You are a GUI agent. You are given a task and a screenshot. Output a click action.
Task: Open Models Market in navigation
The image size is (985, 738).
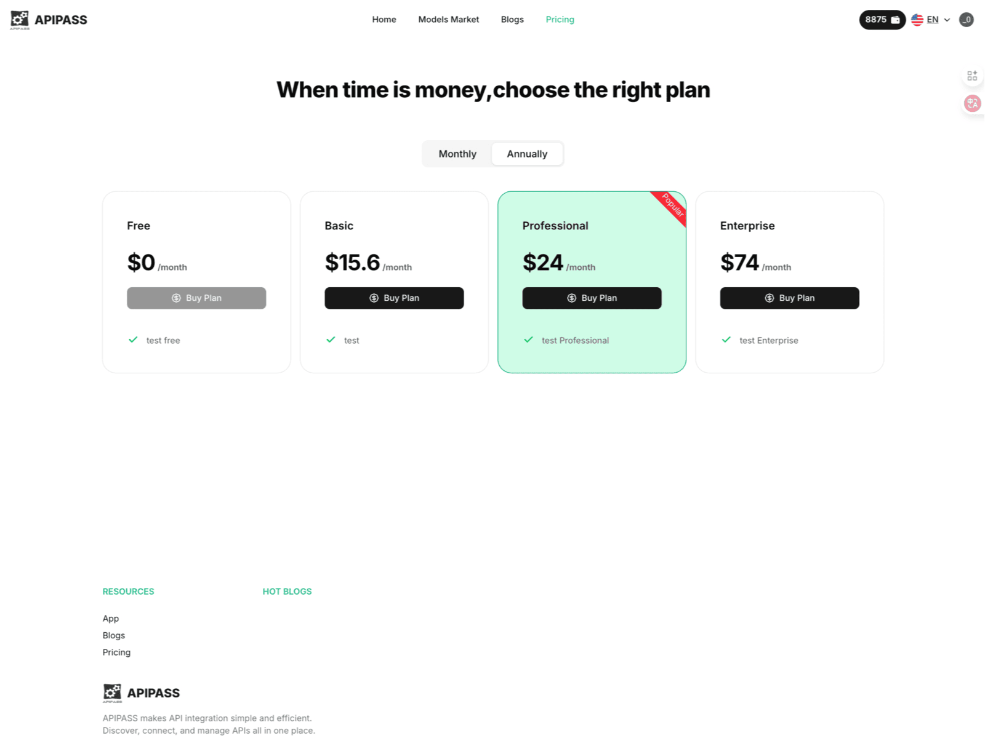point(448,20)
